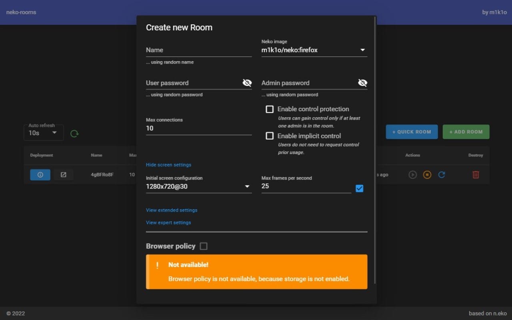Image resolution: width=512 pixels, height=320 pixels.
Task: Open room info details
Action: (40, 174)
